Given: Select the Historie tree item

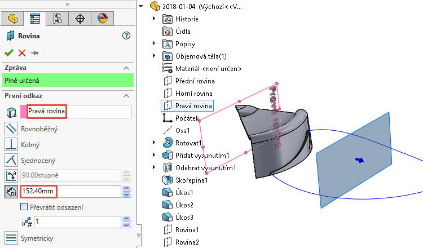Looking at the screenshot, I should tap(187, 19).
